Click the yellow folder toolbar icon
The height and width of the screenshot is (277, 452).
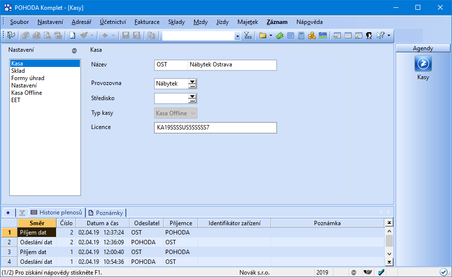coord(263,36)
